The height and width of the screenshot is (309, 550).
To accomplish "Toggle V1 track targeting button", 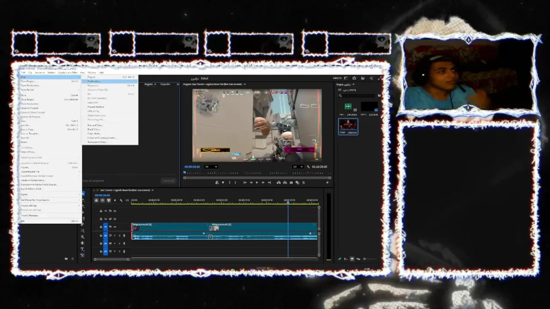I will click(x=105, y=227).
